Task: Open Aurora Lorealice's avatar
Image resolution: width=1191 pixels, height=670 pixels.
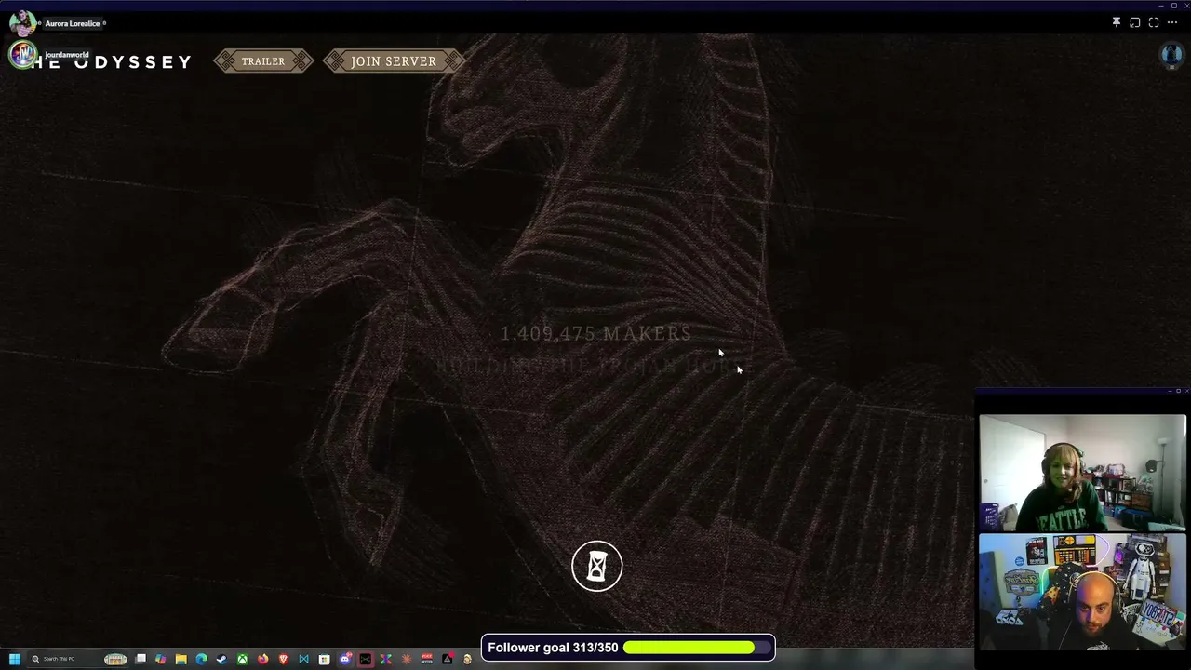Action: coord(21,23)
